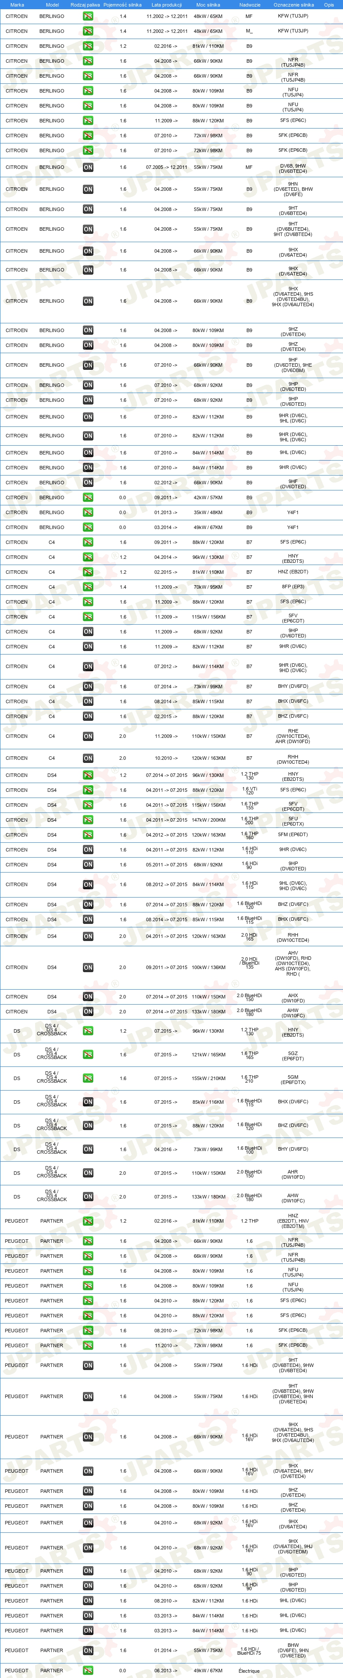Click the 'Model' column header
The width and height of the screenshot is (343, 1678).
point(52,4)
